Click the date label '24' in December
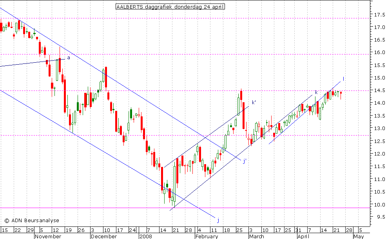 [x=132, y=230]
